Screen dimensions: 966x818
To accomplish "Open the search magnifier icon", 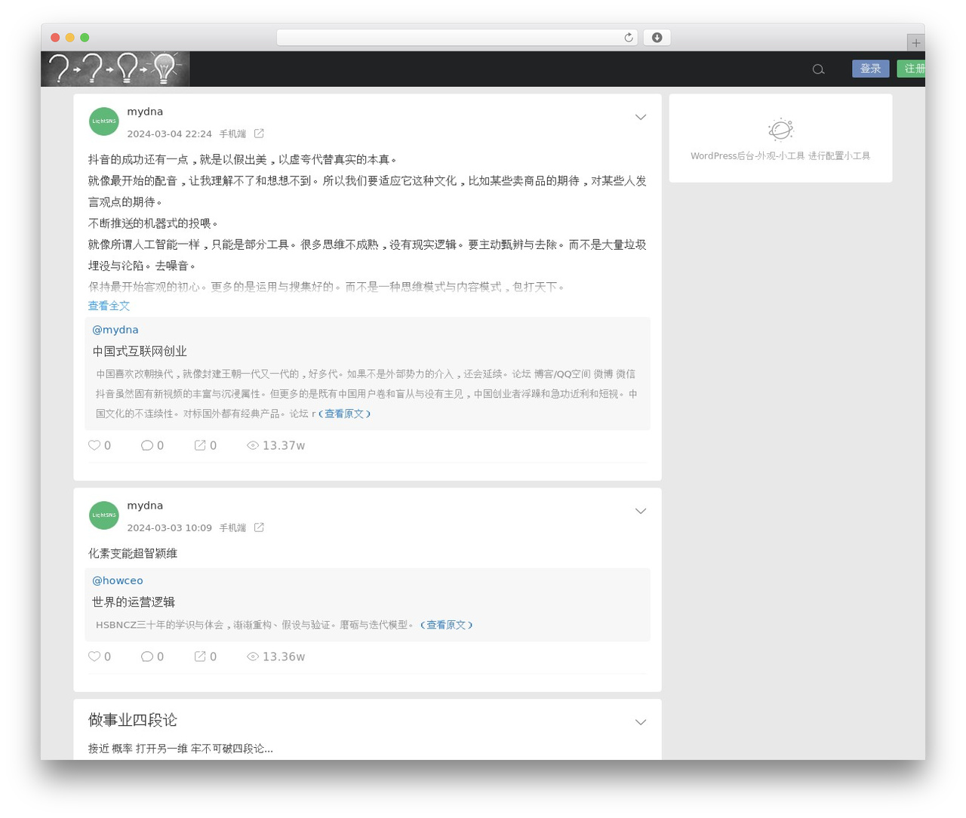I will (x=818, y=69).
